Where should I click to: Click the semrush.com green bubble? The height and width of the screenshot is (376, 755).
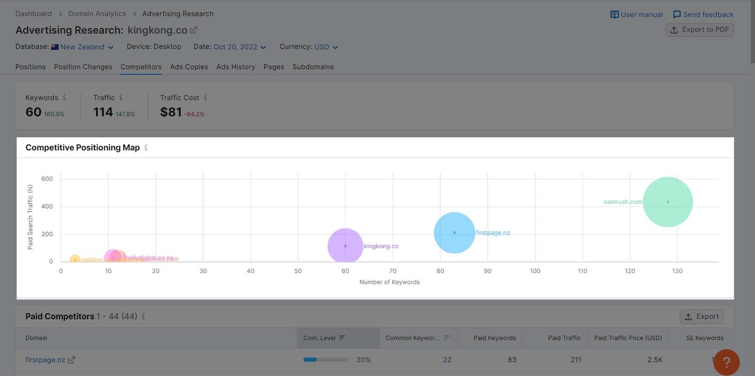click(668, 202)
